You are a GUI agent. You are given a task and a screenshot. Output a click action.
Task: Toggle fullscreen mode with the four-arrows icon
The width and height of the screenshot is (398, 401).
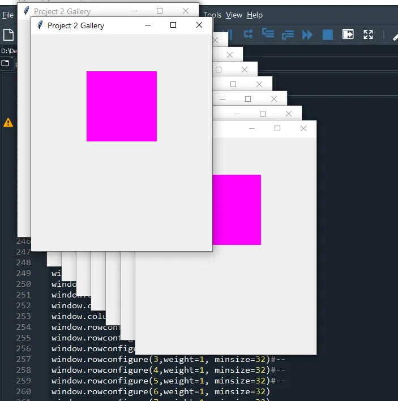coord(369,35)
